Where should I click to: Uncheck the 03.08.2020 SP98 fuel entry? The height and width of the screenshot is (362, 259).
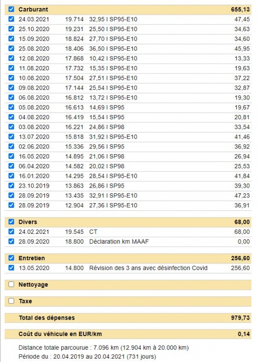click(x=11, y=127)
